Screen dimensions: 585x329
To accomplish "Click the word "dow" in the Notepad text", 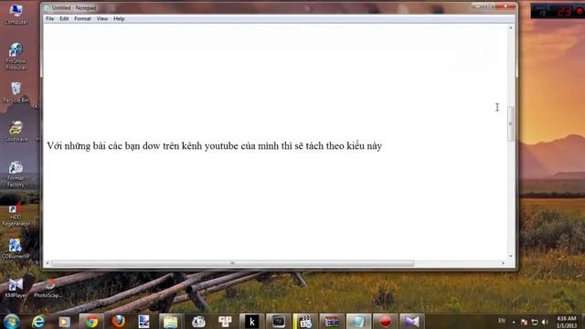I will (151, 146).
